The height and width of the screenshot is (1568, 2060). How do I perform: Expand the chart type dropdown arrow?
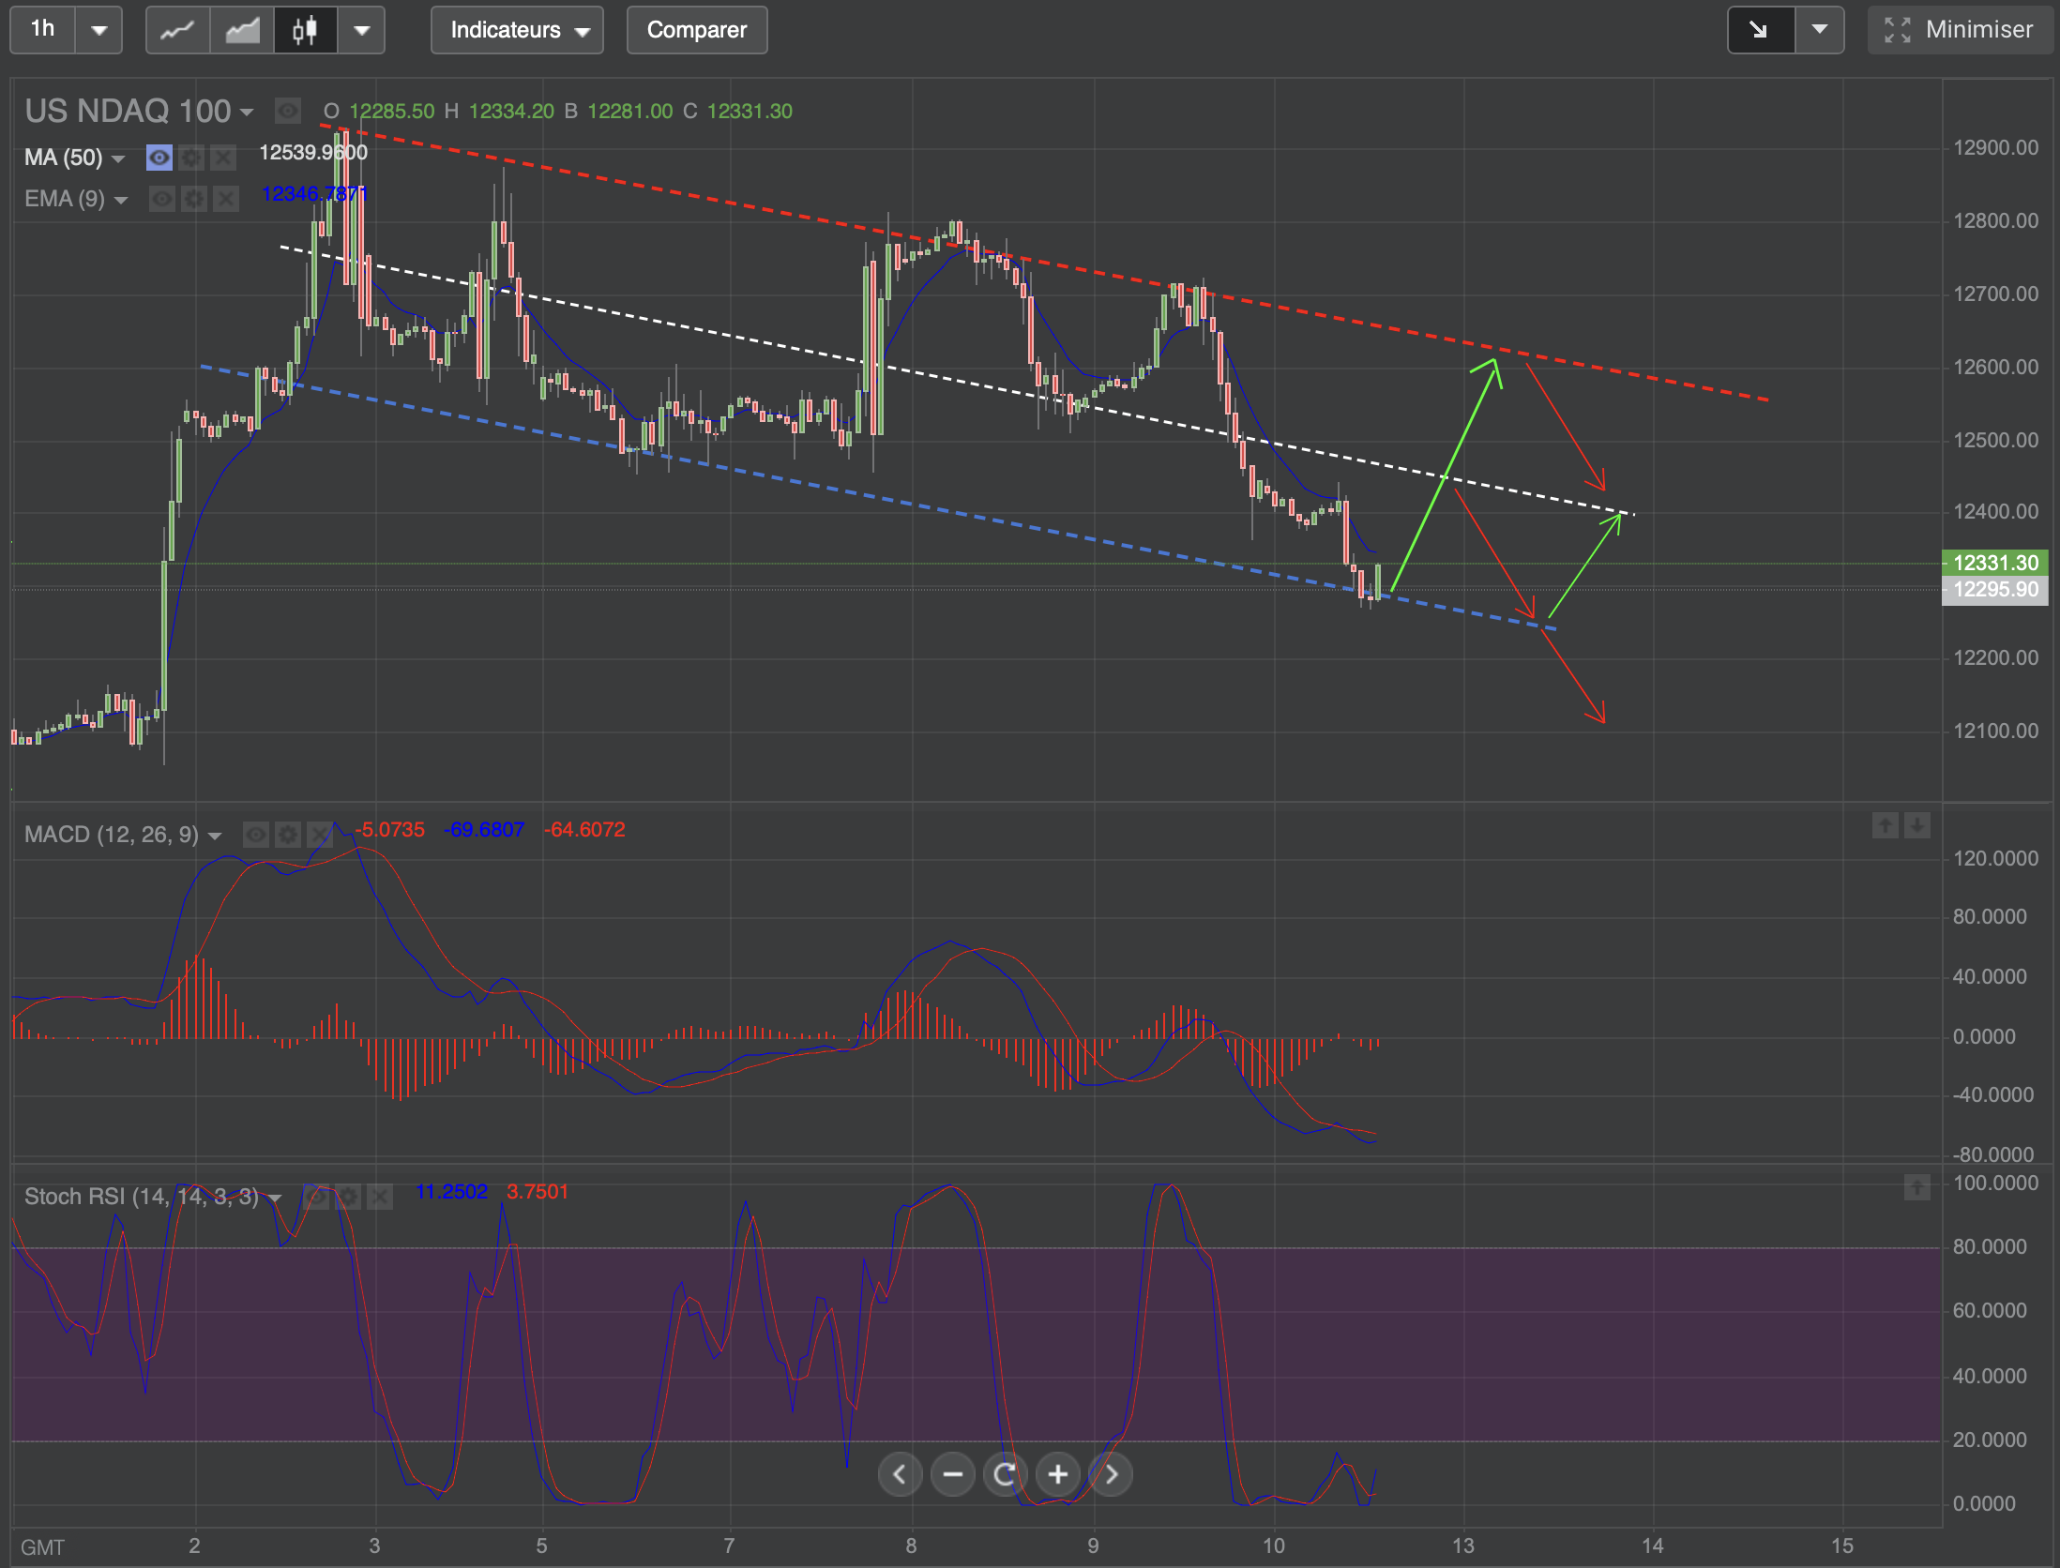click(x=361, y=30)
